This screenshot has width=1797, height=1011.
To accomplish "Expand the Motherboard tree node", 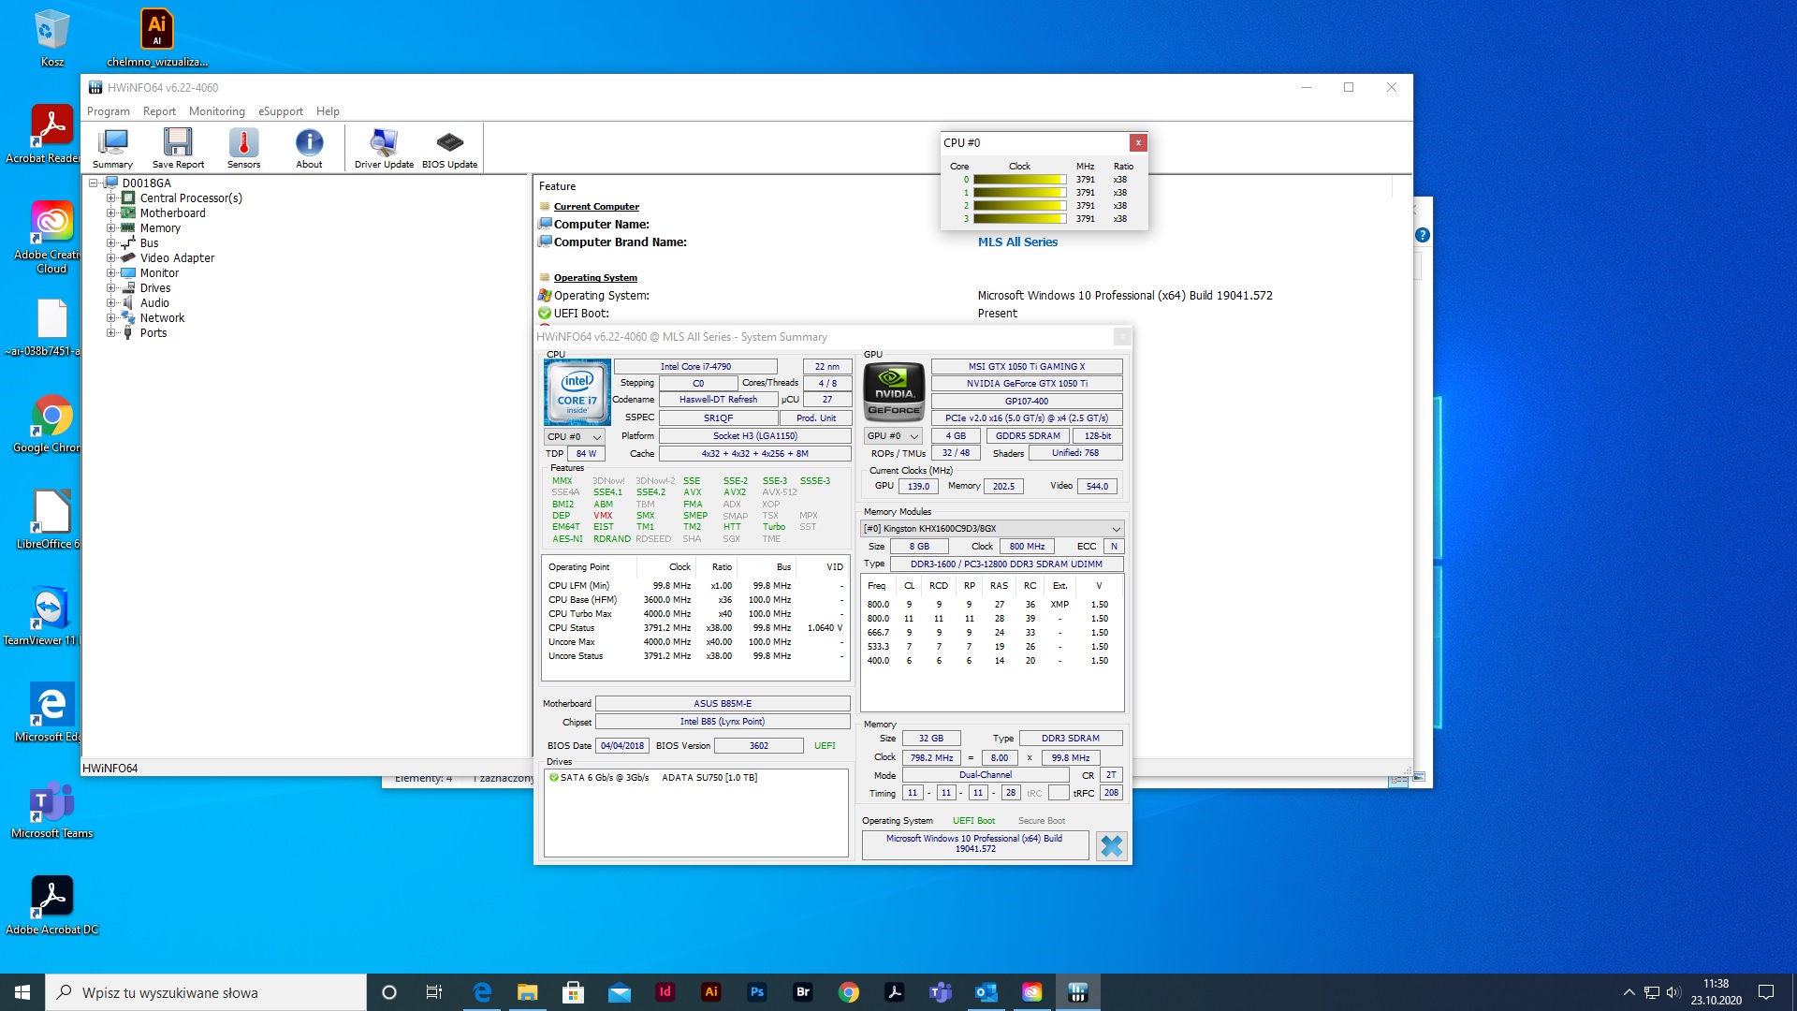I will click(x=110, y=213).
